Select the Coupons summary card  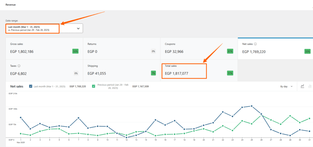tap(199, 48)
